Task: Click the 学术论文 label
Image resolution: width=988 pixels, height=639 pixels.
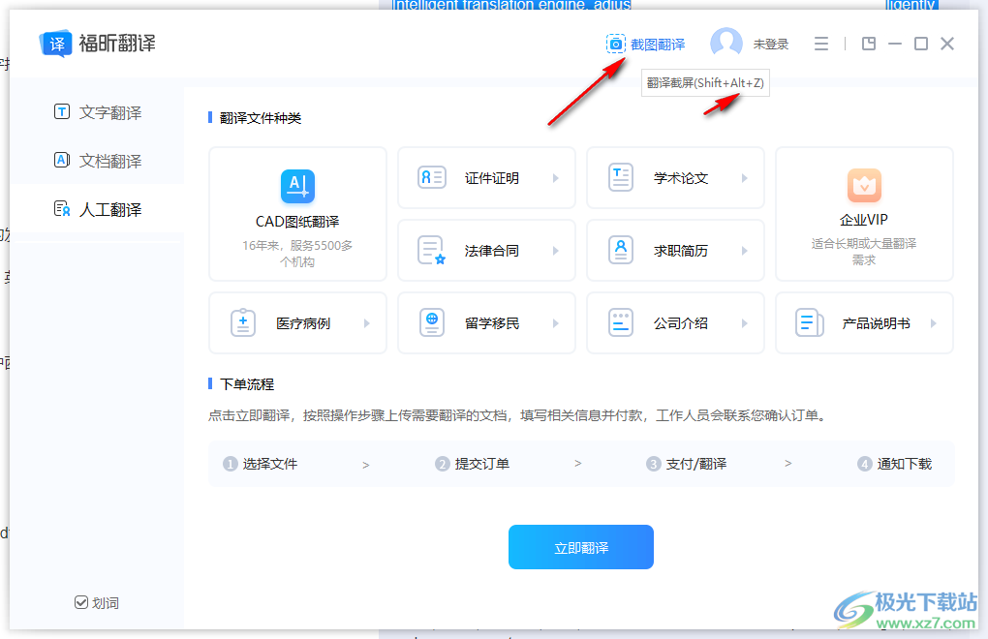Action: (681, 178)
